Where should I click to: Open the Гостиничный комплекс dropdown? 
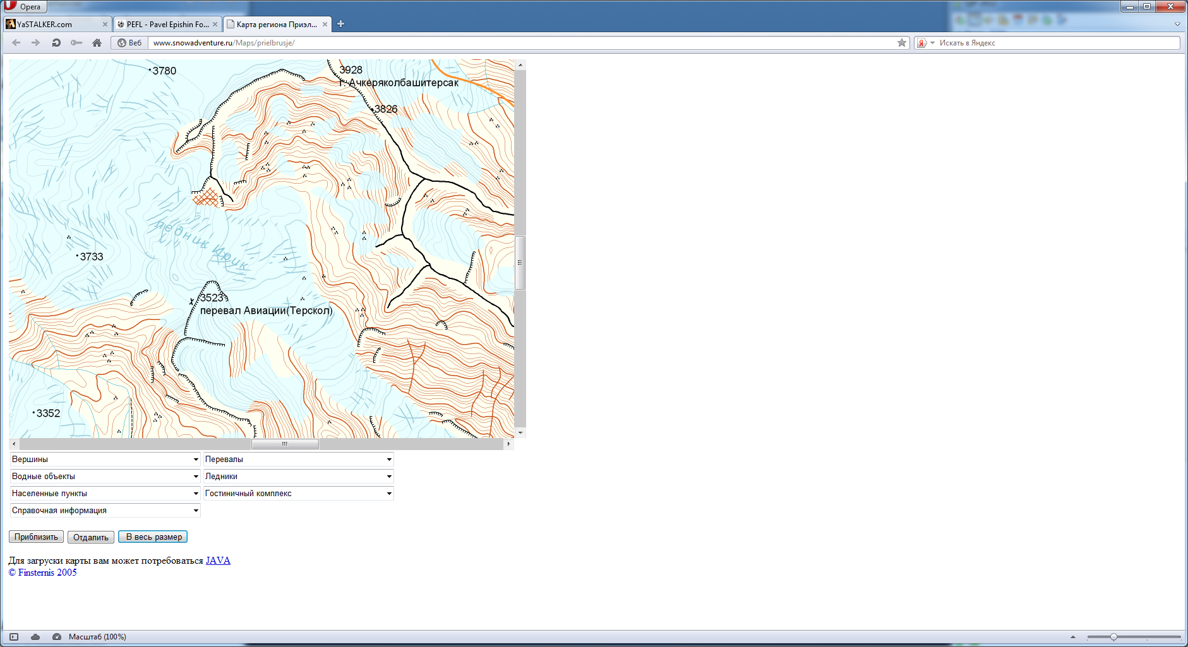click(298, 494)
